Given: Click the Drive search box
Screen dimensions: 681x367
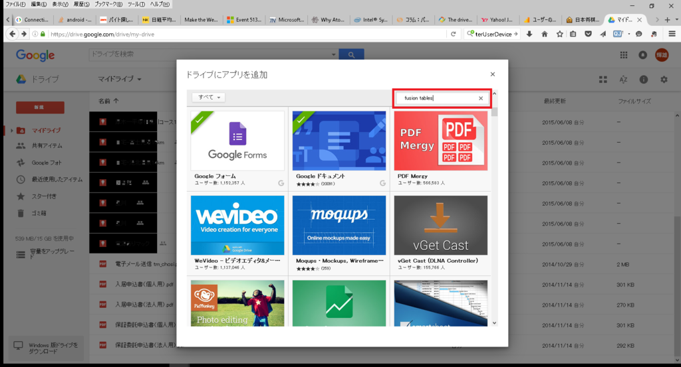Looking at the screenshot, I should pos(209,54).
